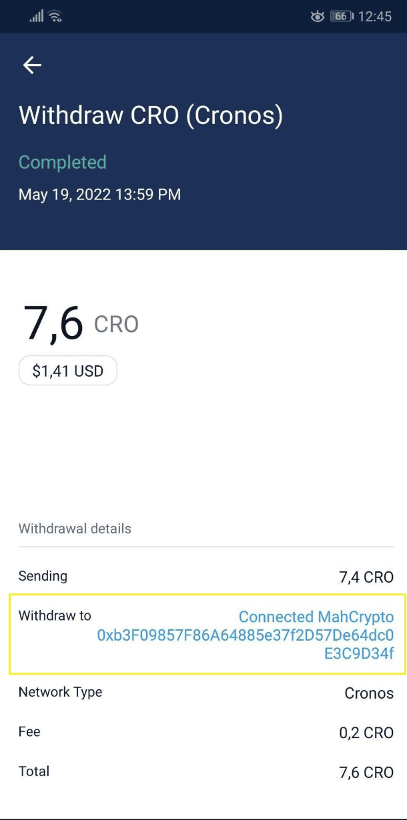
Task: Tap the Withdrawal details section header
Action: pos(75,529)
